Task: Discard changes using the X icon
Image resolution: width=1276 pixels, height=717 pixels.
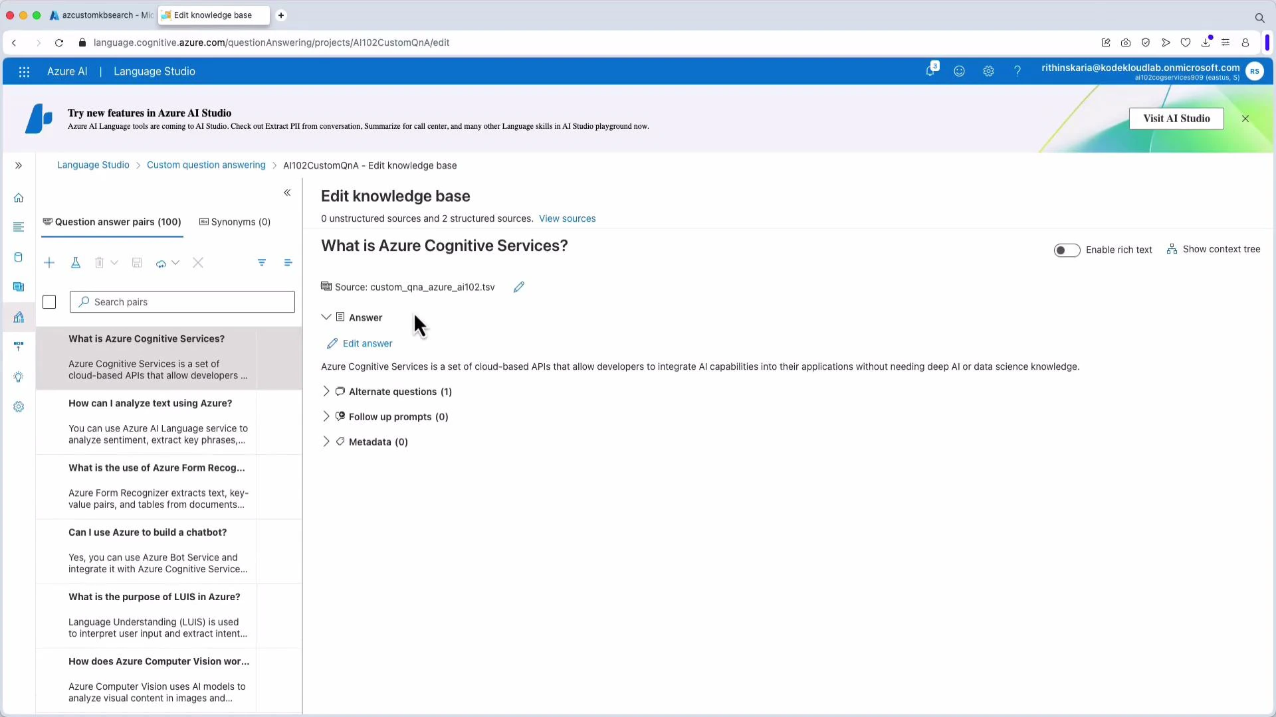Action: [x=197, y=262]
